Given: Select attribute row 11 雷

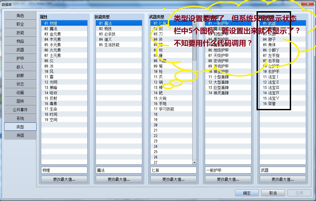Looking at the screenshot, I should (64, 77).
